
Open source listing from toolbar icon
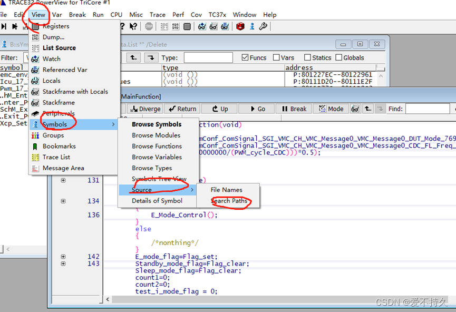pyautogui.click(x=164, y=26)
